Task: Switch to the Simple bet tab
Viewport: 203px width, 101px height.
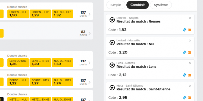Action: (116, 5)
